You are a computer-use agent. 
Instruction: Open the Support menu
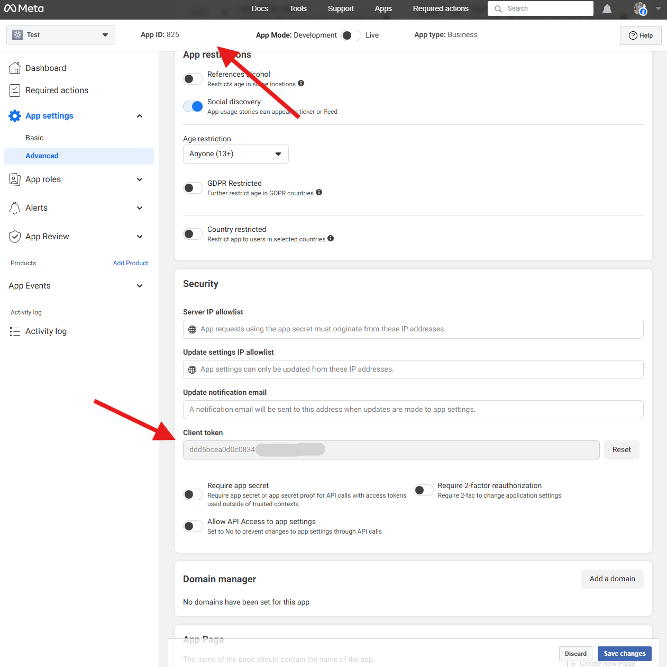pos(341,8)
